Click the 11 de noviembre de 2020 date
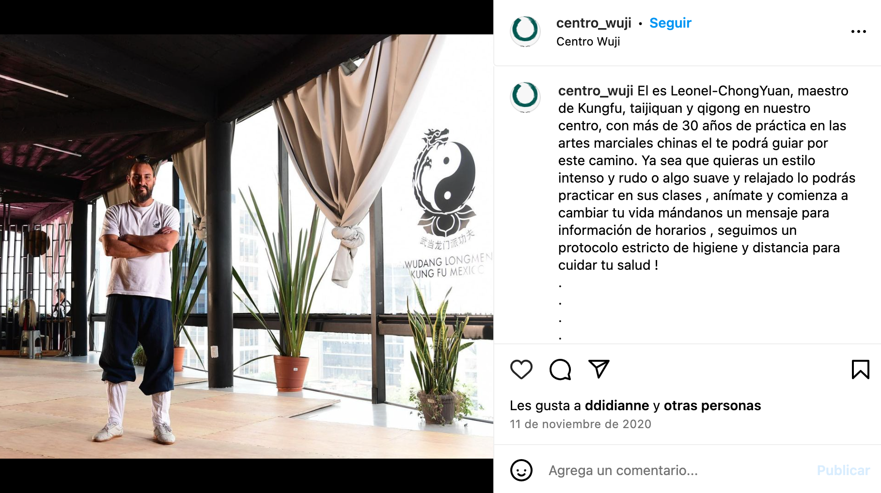Screen dimensions: 881x493 [x=581, y=424]
